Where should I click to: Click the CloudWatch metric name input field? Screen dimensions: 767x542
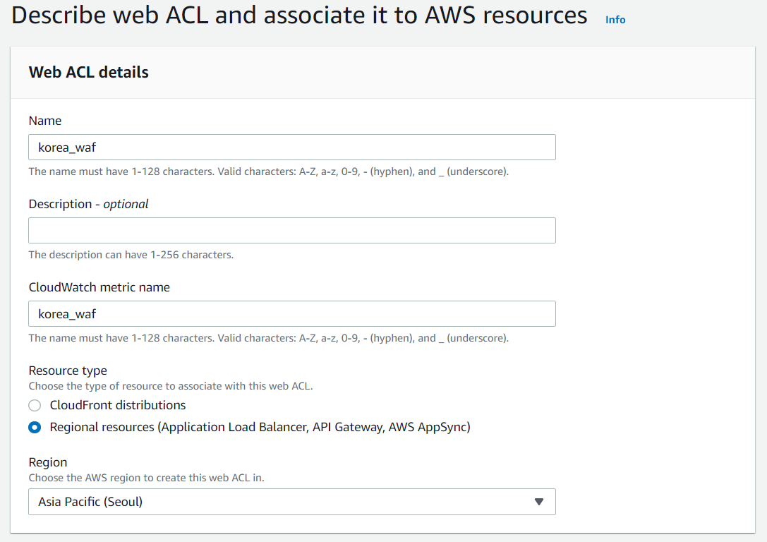[x=291, y=314]
